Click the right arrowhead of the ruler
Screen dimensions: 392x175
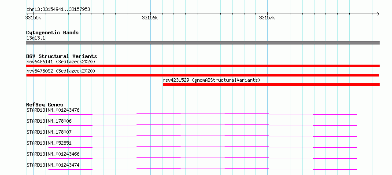378,14
